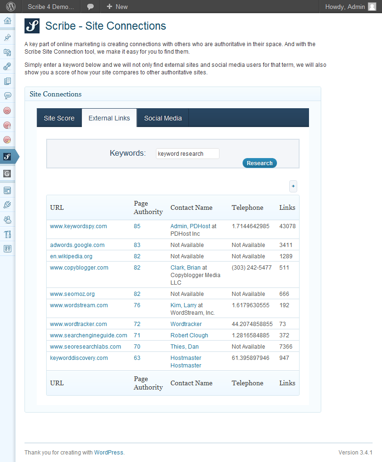Open the en.wikipedia.org link

(71, 256)
